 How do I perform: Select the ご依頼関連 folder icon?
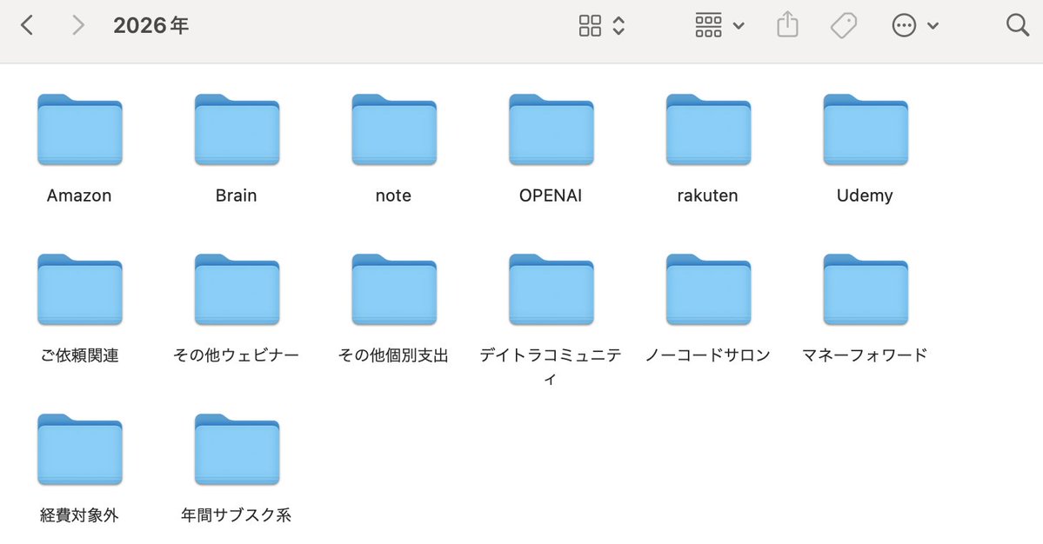(80, 289)
